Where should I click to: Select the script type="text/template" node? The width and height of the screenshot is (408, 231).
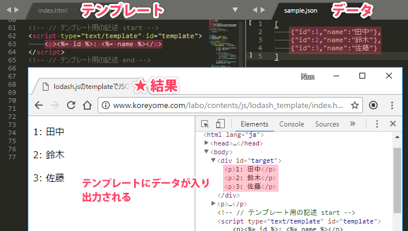click(x=299, y=221)
